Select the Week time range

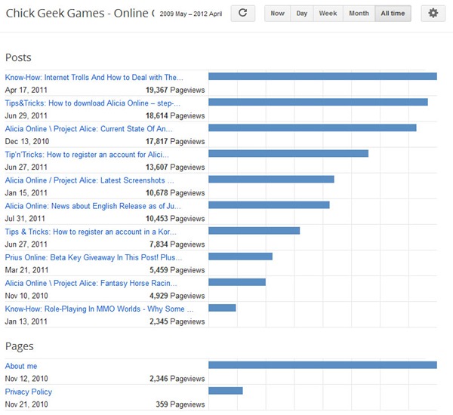pos(328,14)
